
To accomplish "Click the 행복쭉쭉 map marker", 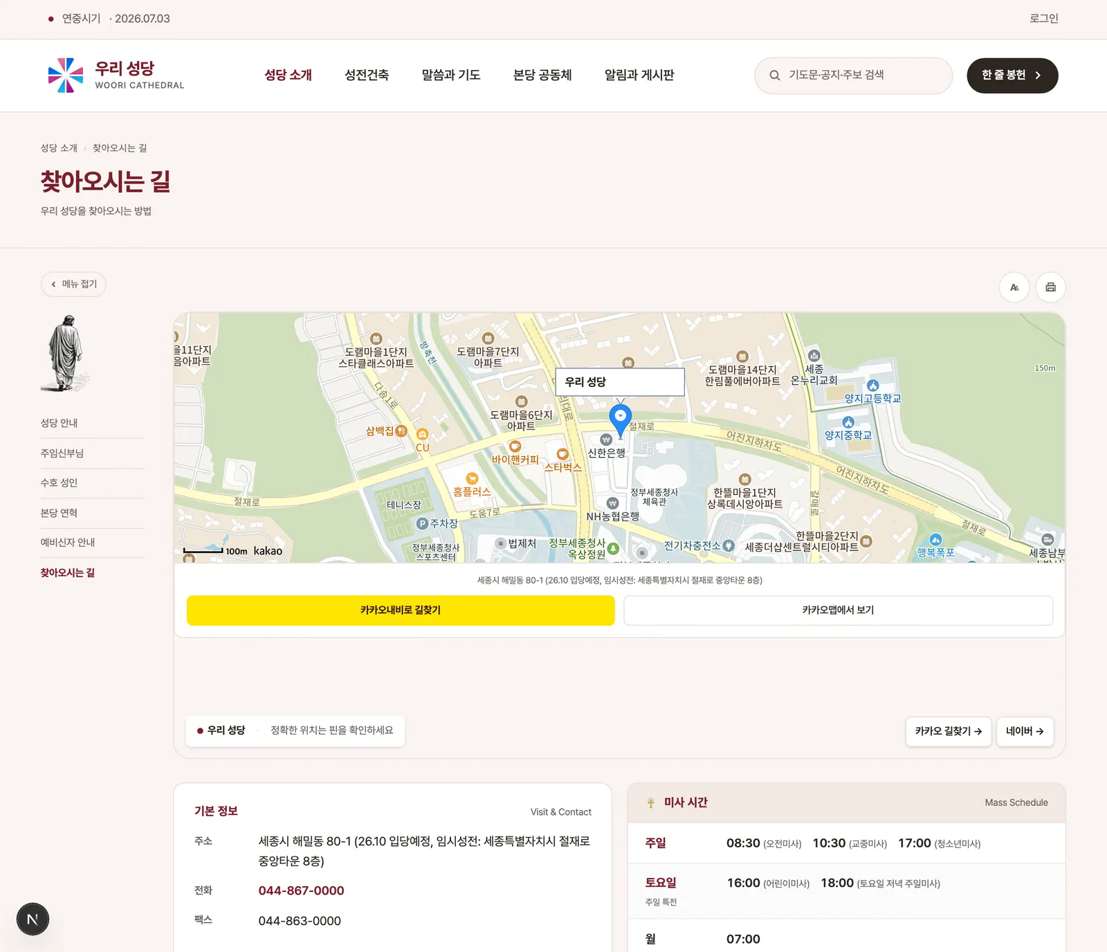I will [935, 539].
